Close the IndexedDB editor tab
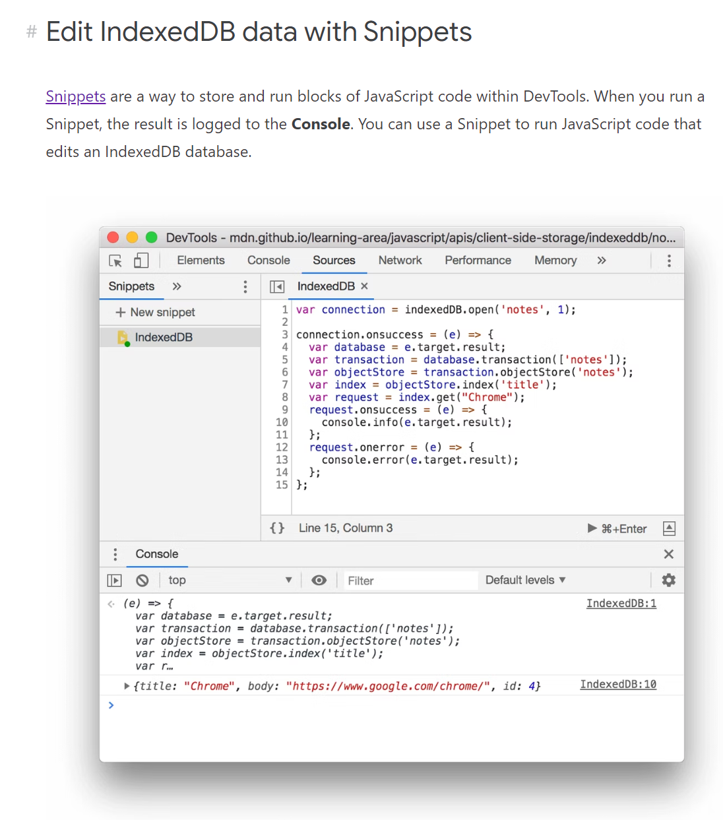 [x=364, y=286]
